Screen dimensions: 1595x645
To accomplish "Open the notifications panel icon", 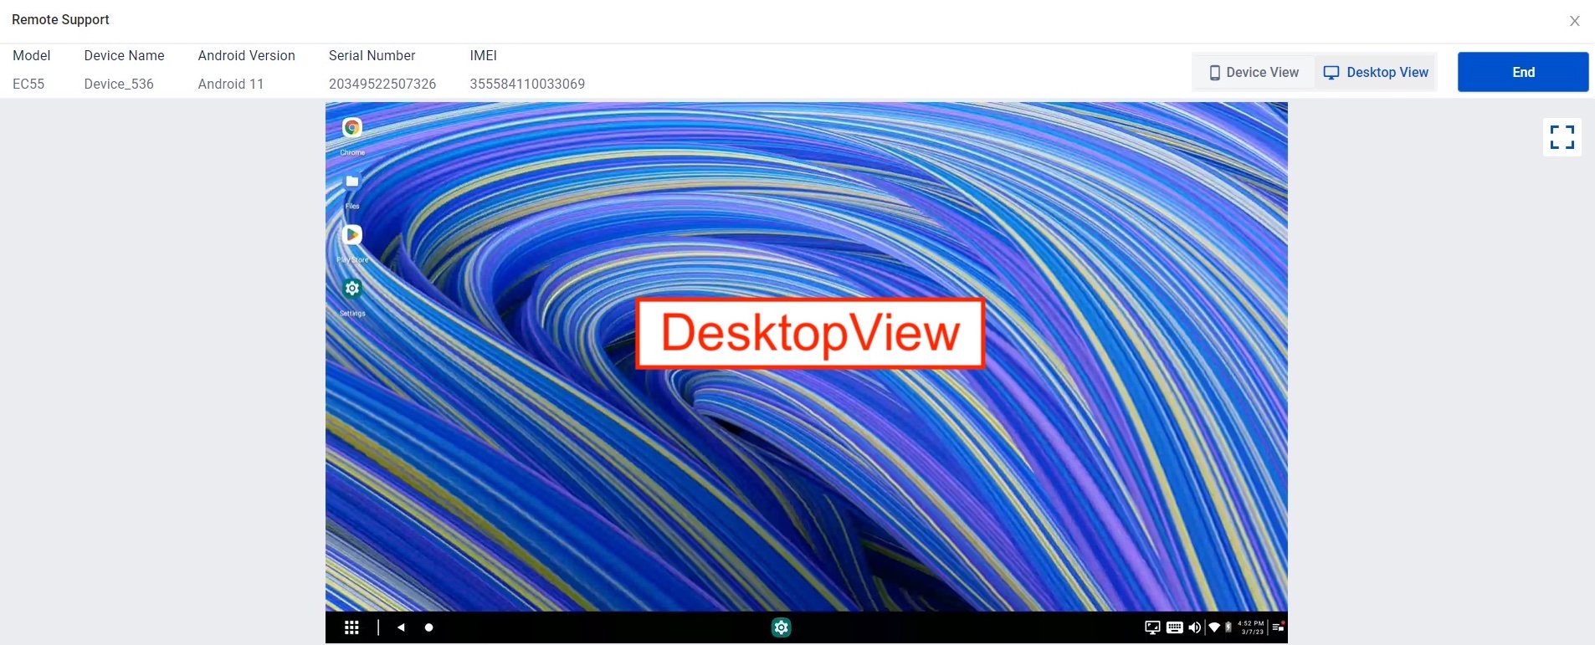I will [x=1278, y=627].
